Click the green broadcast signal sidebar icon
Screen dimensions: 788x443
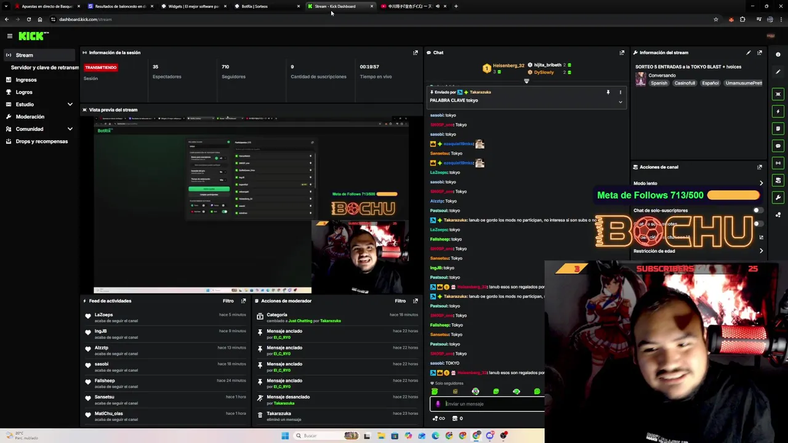[x=778, y=163]
